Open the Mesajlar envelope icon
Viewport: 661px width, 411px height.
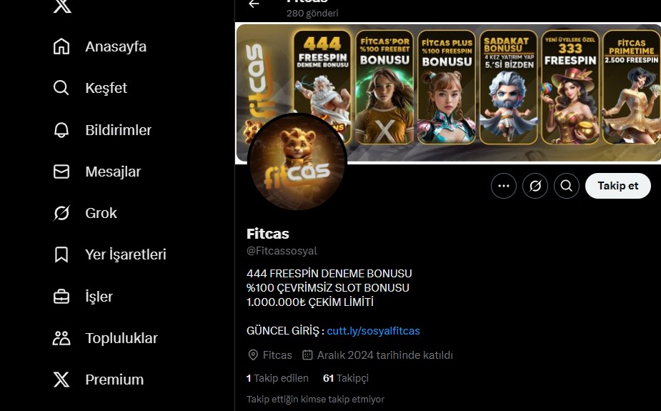tap(61, 172)
